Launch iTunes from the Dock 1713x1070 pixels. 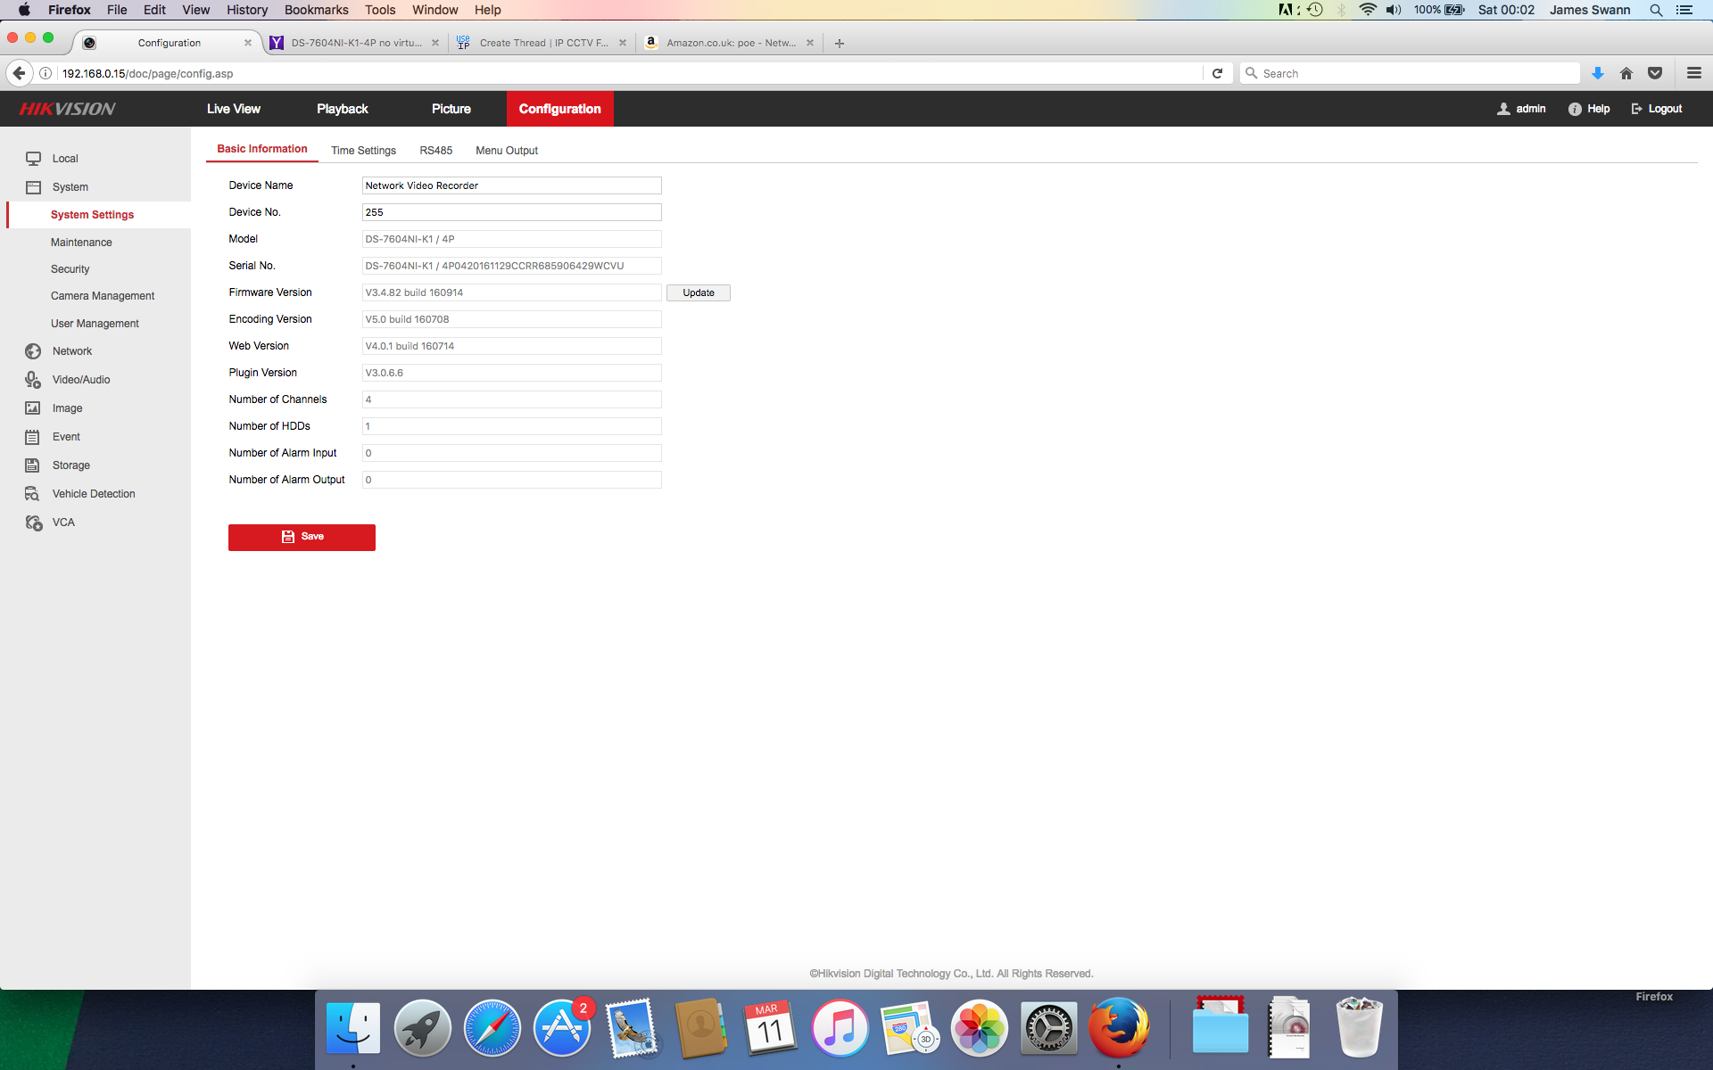(840, 1027)
